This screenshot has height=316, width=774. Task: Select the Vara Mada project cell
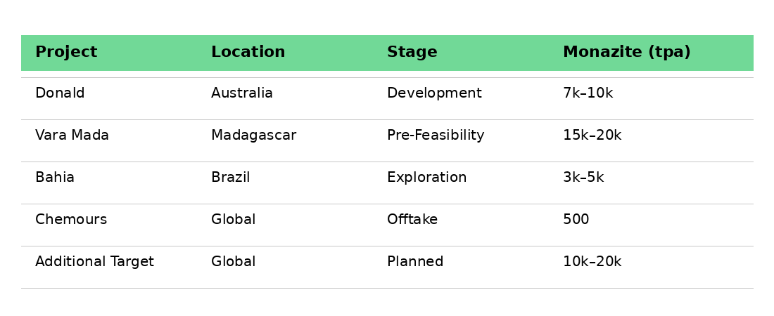point(72,136)
